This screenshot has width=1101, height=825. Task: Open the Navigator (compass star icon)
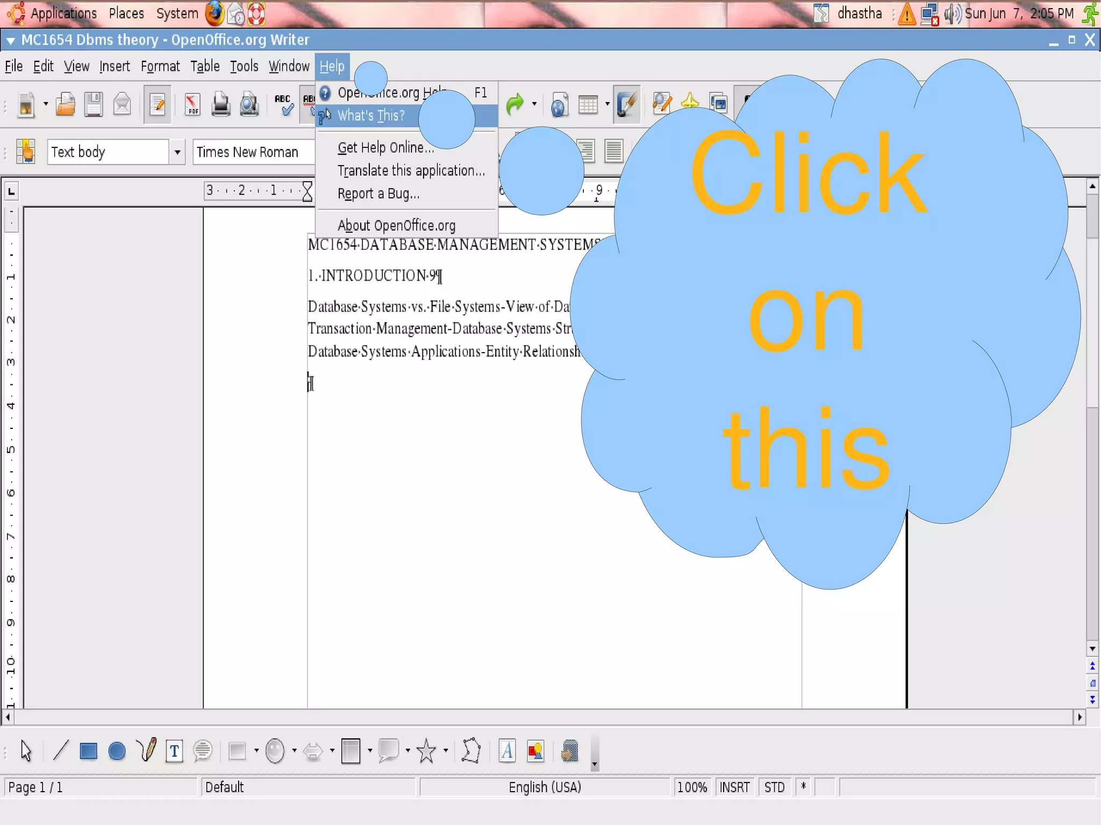click(x=690, y=102)
